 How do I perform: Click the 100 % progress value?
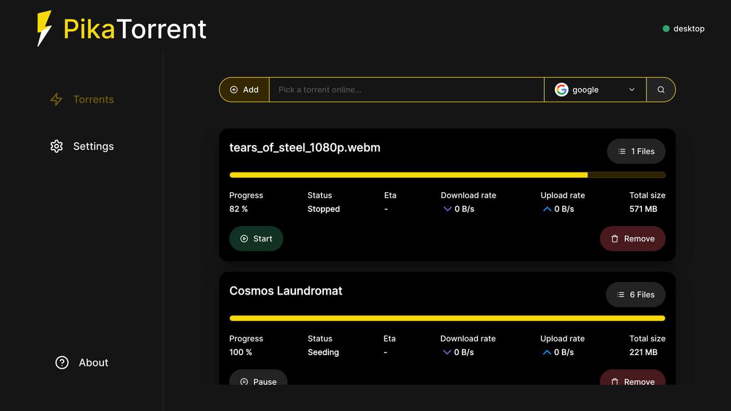(240, 352)
